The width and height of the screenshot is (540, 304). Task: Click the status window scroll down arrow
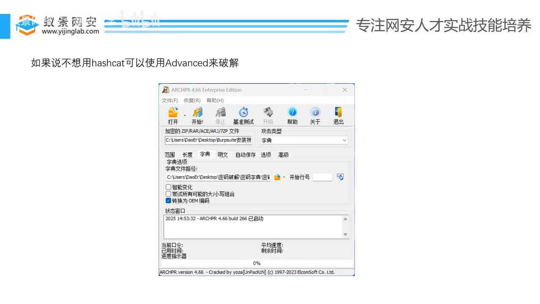(x=345, y=234)
